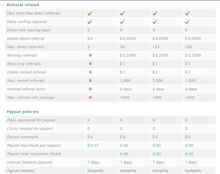Image resolution: width=220 pixels, height=174 pixels.
Task: Click last green checkmark in Daily surfing required row
Action: (187, 22)
